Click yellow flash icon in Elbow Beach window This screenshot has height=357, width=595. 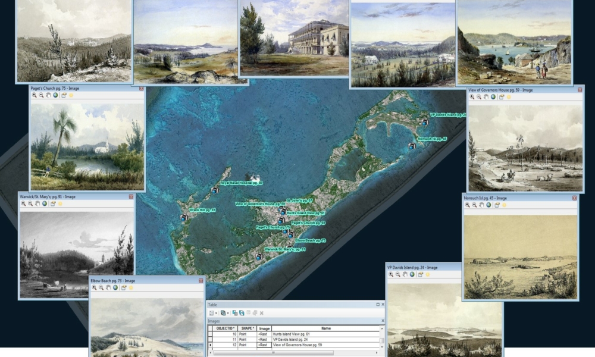coord(130,287)
